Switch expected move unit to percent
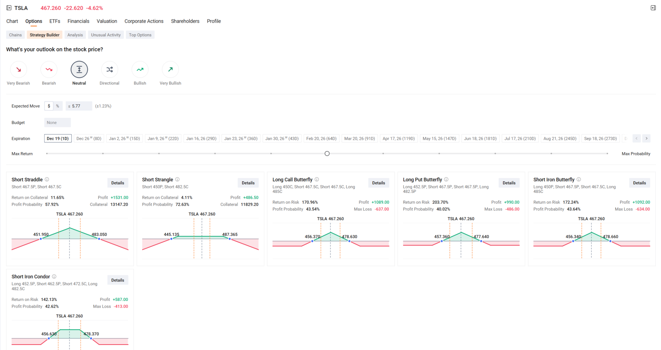Image resolution: width=661 pixels, height=350 pixels. [x=58, y=106]
